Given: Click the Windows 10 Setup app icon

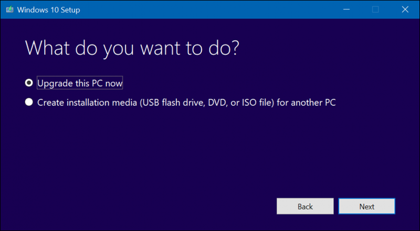Looking at the screenshot, I should (x=9, y=9).
